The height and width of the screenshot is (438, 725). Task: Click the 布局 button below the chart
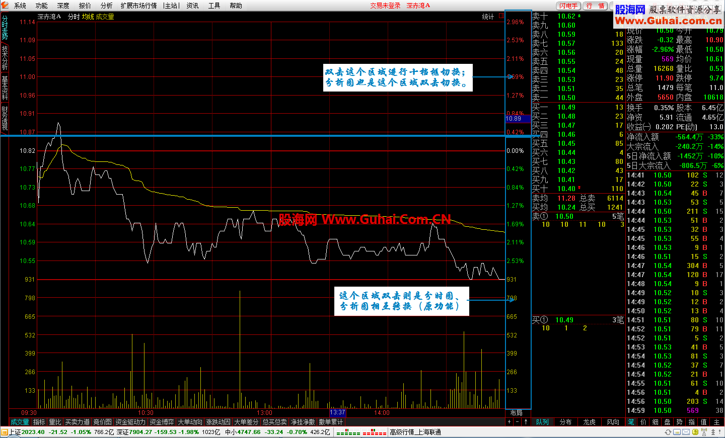pyautogui.click(x=516, y=413)
